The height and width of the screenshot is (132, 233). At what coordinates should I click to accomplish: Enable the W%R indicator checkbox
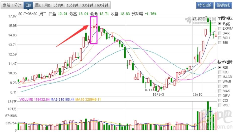[x=220, y=81]
